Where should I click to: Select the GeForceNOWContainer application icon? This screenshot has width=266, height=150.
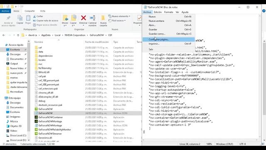[x=36, y=117]
